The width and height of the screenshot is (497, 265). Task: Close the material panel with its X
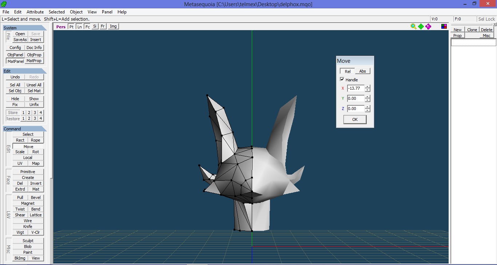(495, 24)
